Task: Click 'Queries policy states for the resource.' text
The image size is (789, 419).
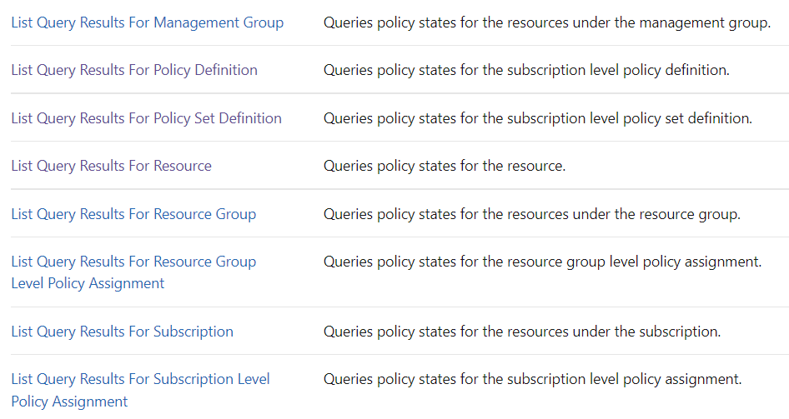Action: 445,166
